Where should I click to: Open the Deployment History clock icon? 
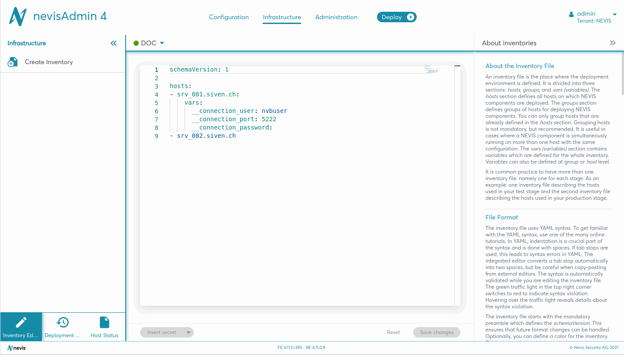63,323
